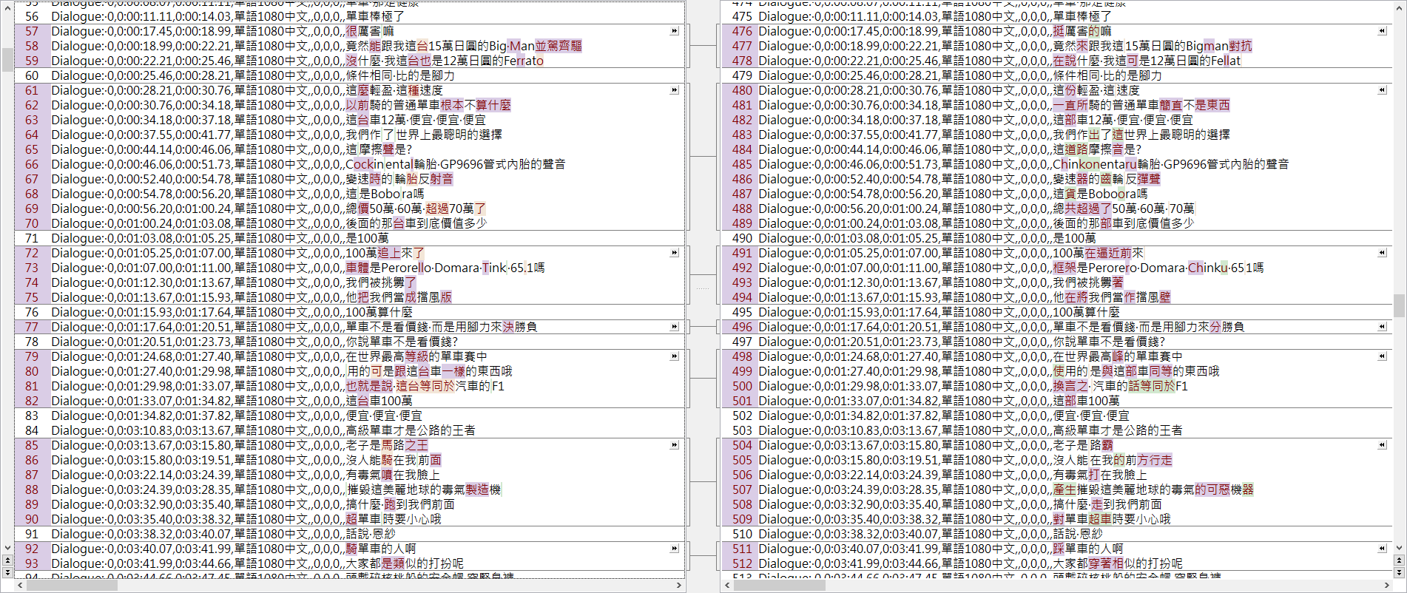1407x593 pixels.
Task: Click left pane horizontal scroll-right arrow
Action: pyautogui.click(x=679, y=585)
